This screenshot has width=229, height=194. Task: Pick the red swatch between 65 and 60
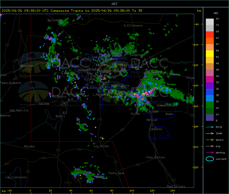(210, 35)
